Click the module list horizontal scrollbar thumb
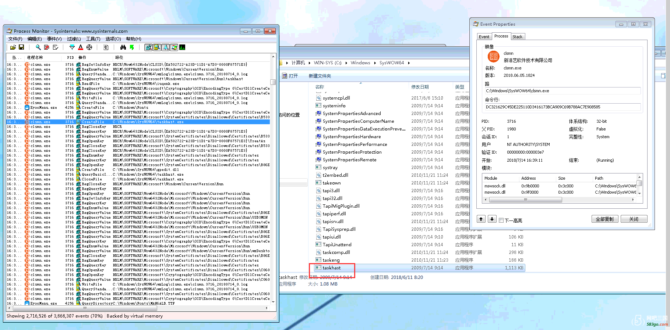This screenshot has height=330, width=670. (525, 200)
